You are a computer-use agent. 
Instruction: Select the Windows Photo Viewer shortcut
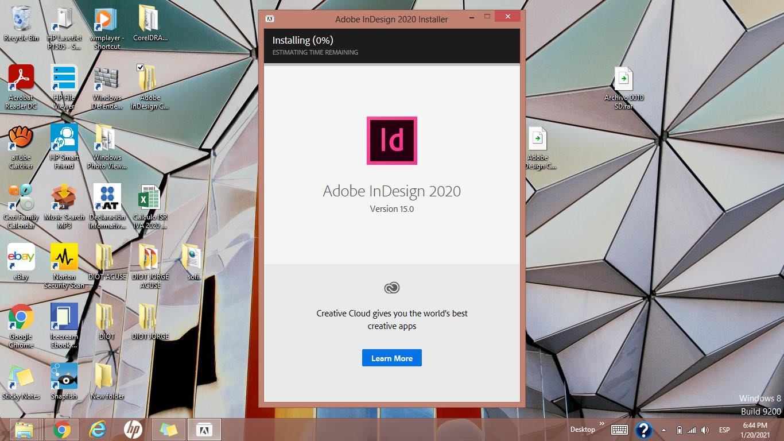[x=107, y=147]
